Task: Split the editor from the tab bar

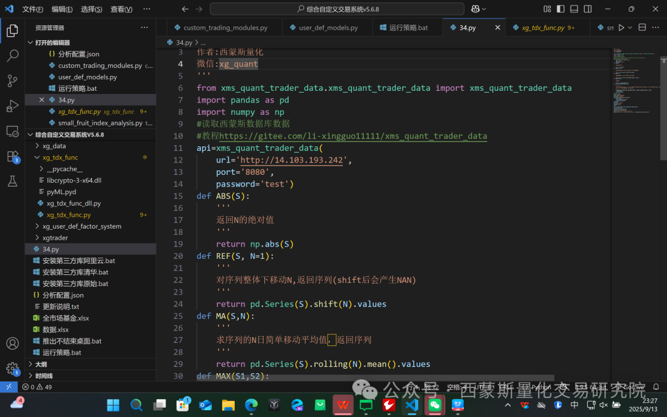Action: [x=642, y=28]
